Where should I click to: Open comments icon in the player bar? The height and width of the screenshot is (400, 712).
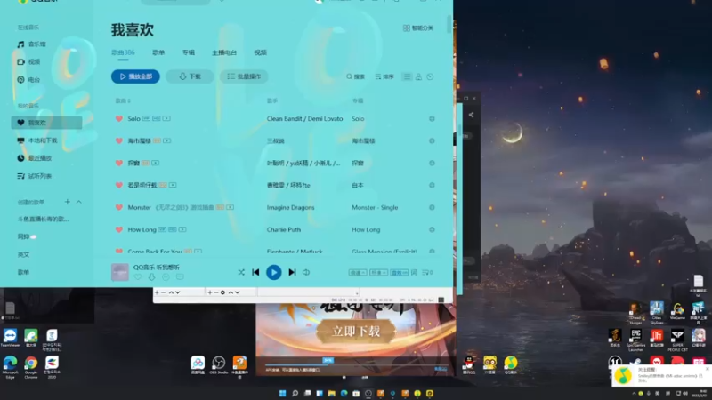(x=180, y=277)
